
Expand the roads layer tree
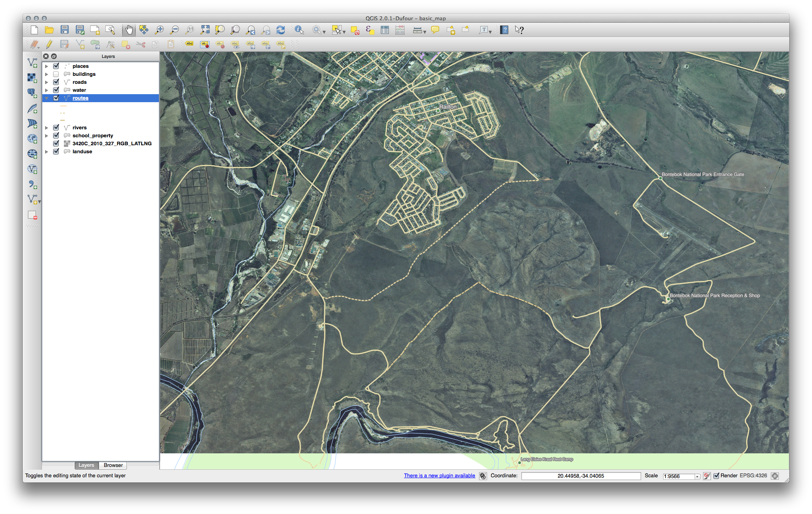pos(47,82)
